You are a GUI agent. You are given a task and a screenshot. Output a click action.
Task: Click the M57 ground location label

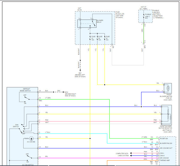click(x=80, y=75)
